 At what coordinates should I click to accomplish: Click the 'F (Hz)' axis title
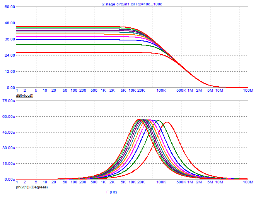point(112,192)
